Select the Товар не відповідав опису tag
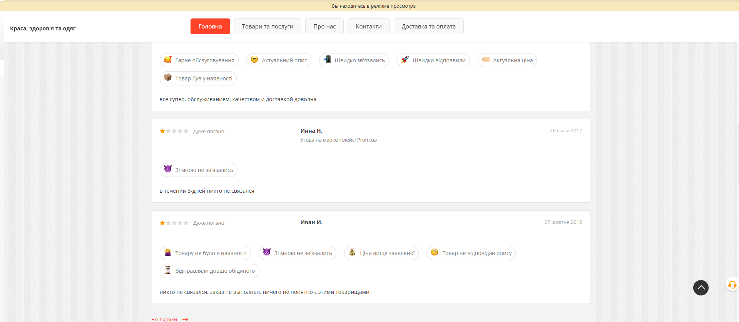 click(x=471, y=253)
